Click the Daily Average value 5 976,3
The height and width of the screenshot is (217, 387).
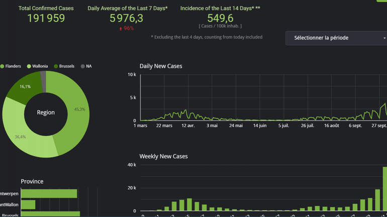tap(127, 19)
